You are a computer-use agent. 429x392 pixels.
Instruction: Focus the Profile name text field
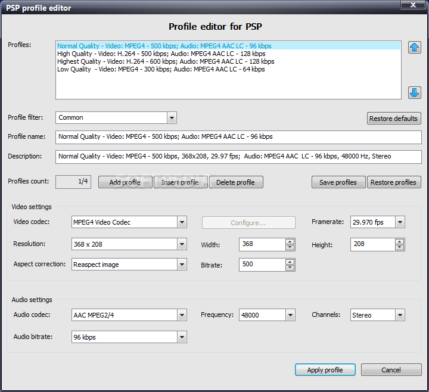(x=238, y=137)
